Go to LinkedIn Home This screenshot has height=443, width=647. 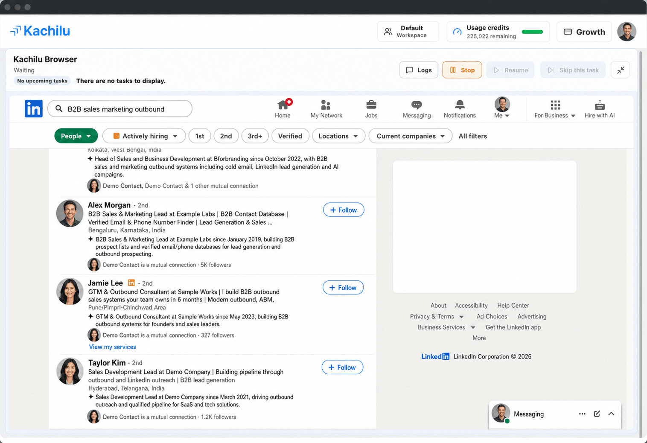(283, 108)
